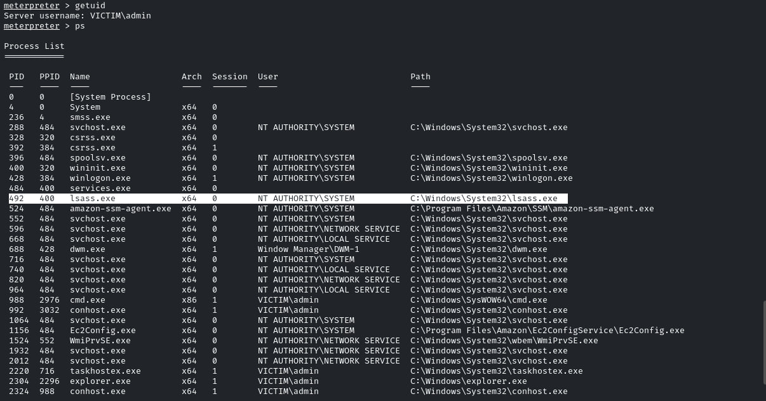Select the WmiPrvSE.exe name cell
The width and height of the screenshot is (766, 401).
pyautogui.click(x=100, y=341)
